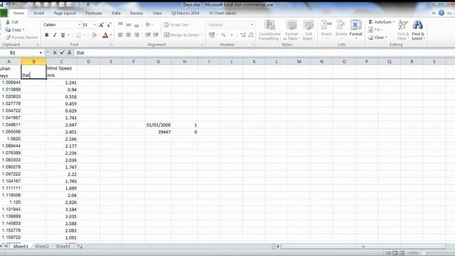Expand AutoSum dropdown arrow
The width and height of the screenshot is (455, 256).
tap(394, 22)
